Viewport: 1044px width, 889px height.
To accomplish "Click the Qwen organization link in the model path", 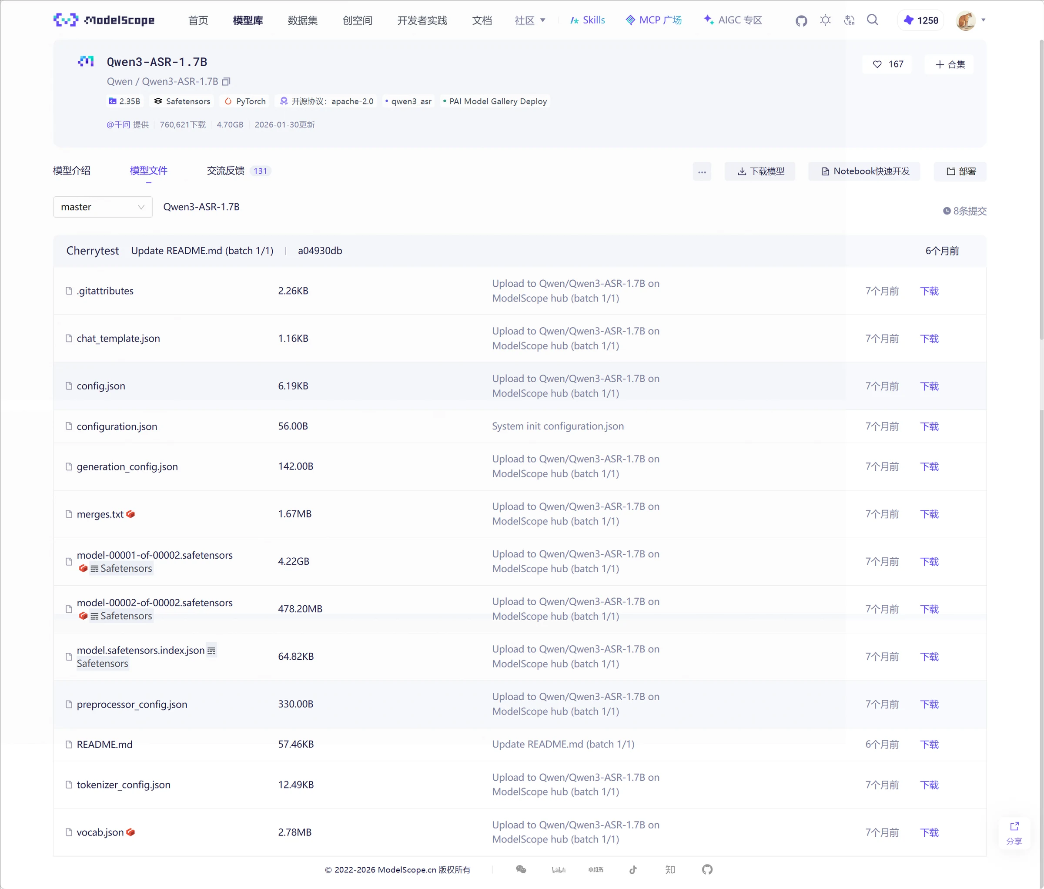I will [x=120, y=82].
